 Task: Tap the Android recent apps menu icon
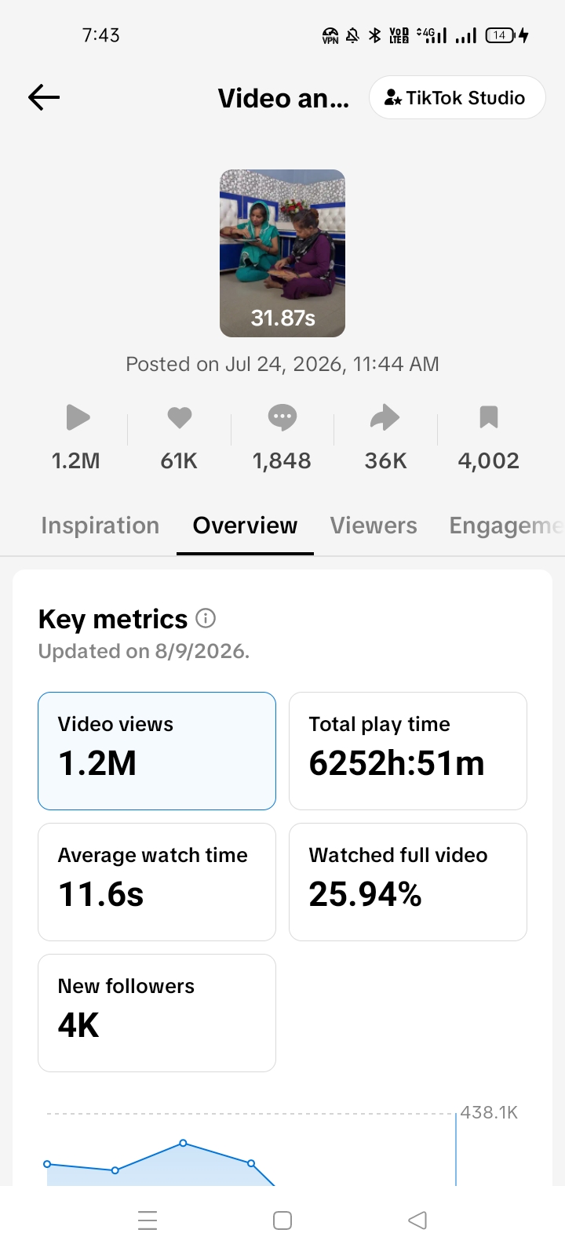(x=148, y=1220)
